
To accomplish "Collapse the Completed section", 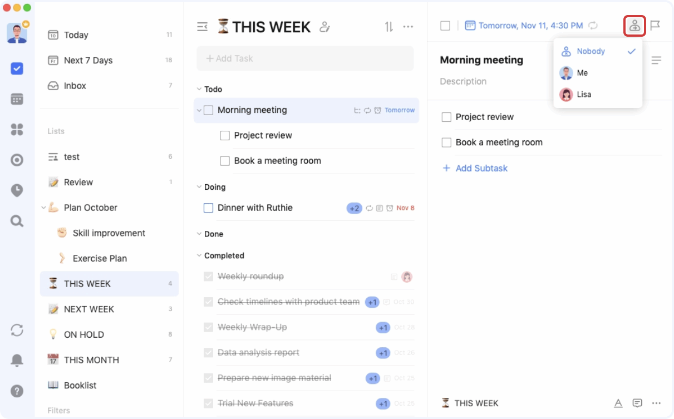I will [199, 255].
